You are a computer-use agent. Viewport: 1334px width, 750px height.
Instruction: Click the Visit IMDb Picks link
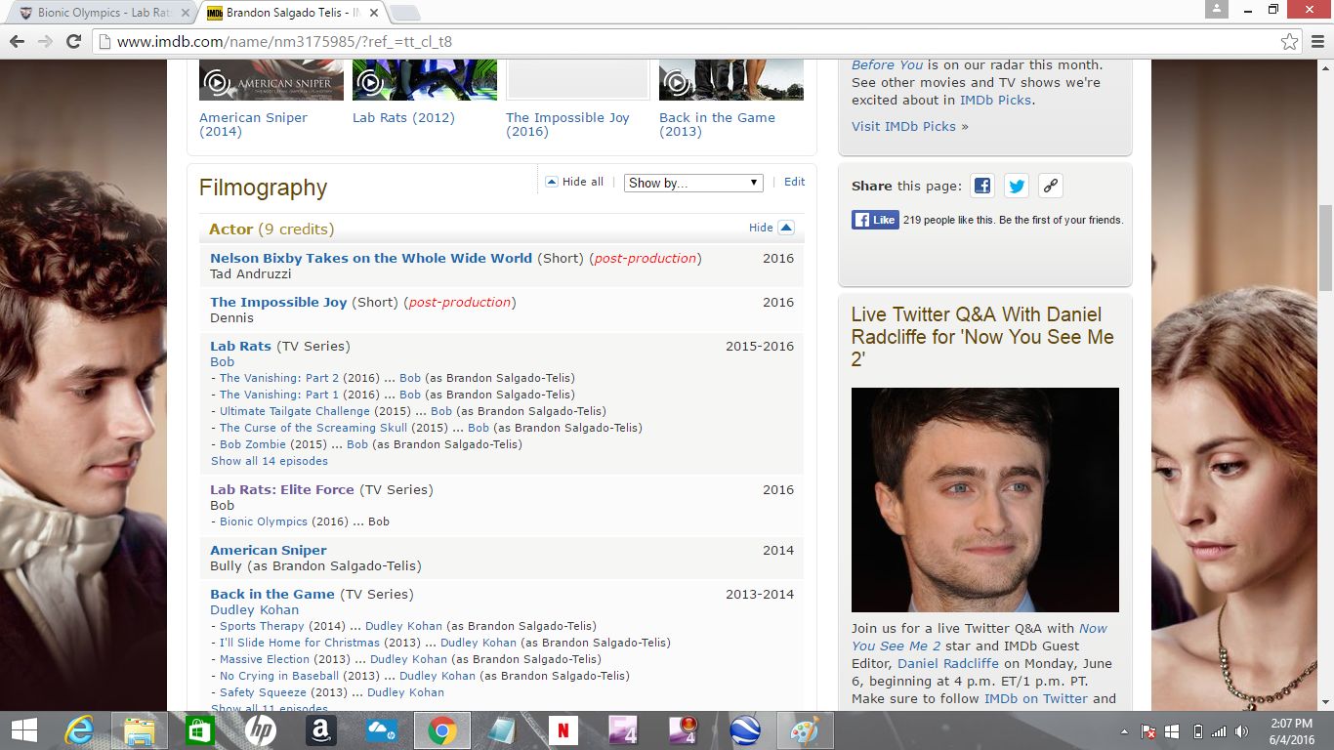point(904,126)
